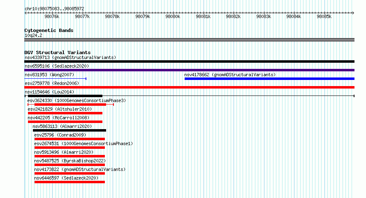Select the black nsv1154646 variant bar
This screenshot has width=366, height=198.
(65, 96)
